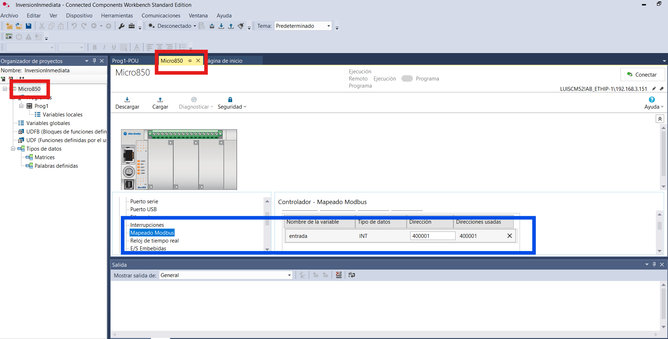Click the Dirección 400001 input field
668x339 pixels.
click(x=433, y=236)
